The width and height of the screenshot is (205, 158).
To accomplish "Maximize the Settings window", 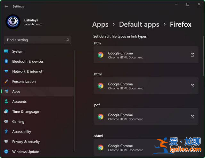I will (x=187, y=4).
